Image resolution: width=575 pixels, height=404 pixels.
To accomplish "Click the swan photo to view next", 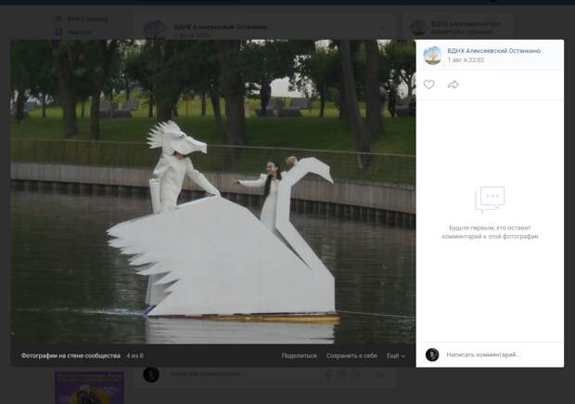I will (x=213, y=191).
